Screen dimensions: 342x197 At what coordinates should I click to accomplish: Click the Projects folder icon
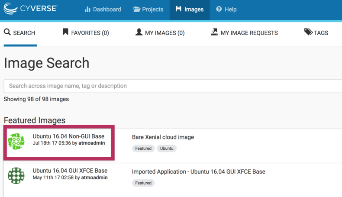137,9
